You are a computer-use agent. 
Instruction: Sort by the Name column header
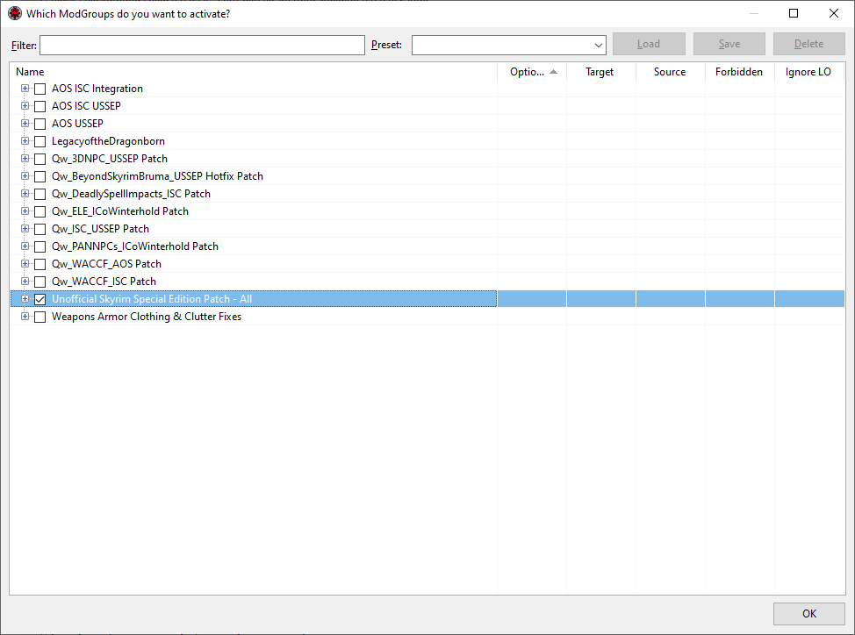click(x=254, y=72)
